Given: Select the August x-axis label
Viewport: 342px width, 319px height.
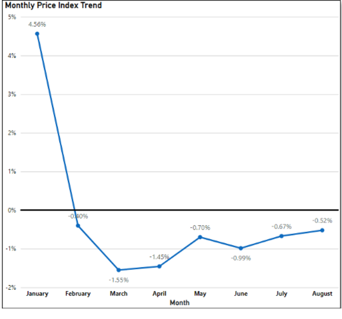Looking at the screenshot, I should [x=322, y=294].
